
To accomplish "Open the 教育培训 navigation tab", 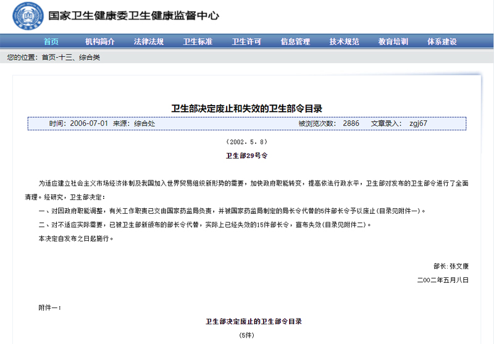I will pyautogui.click(x=393, y=42).
